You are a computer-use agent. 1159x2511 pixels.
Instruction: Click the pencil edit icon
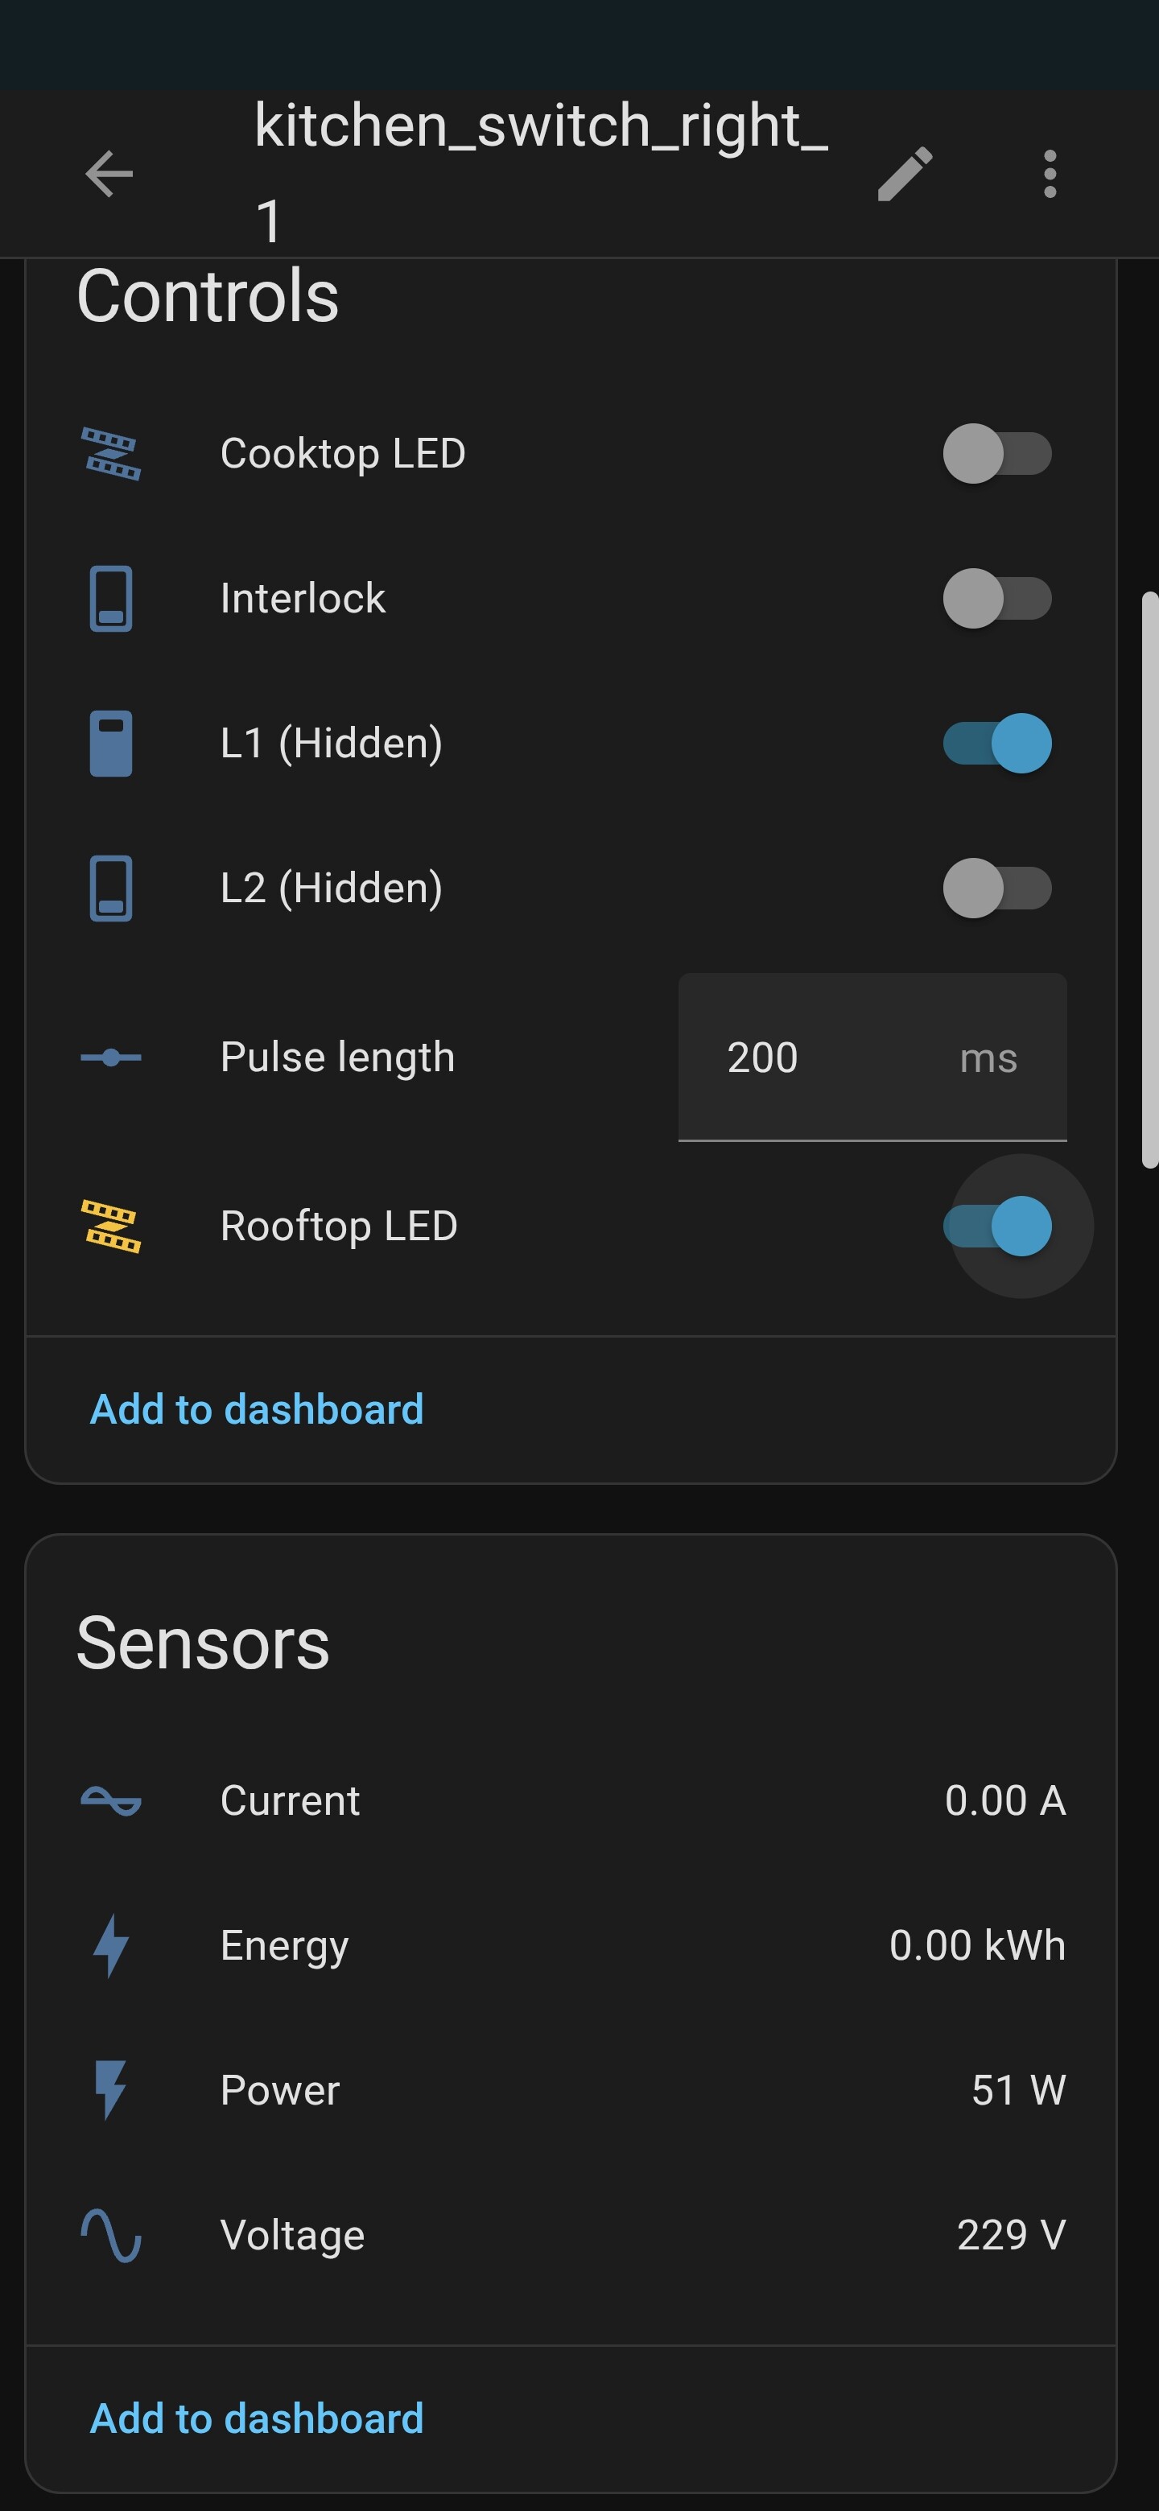pos(905,175)
